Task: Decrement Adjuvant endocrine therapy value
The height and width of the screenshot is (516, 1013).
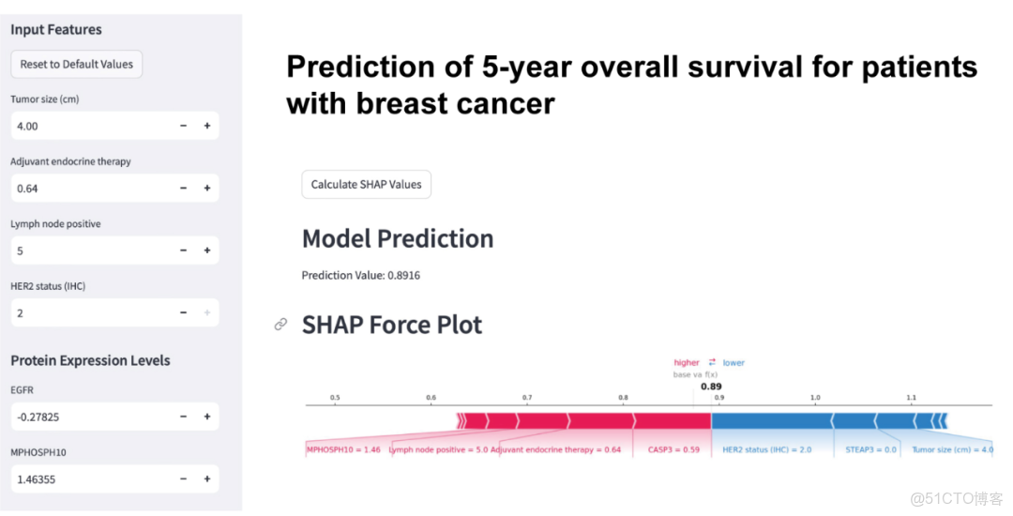Action: tap(183, 189)
